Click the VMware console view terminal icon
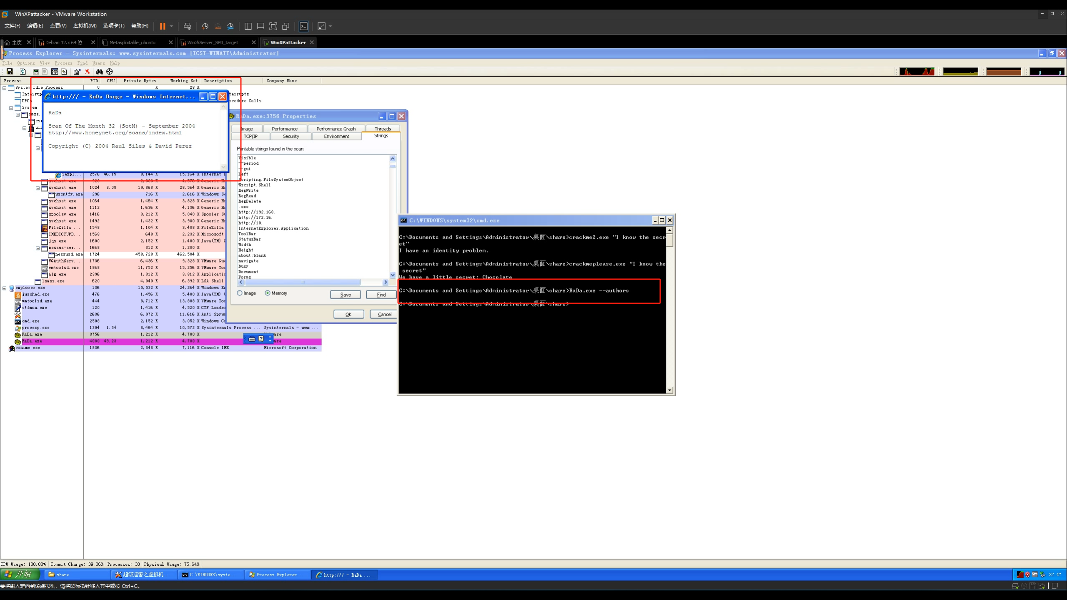1067x600 pixels. 304,26
